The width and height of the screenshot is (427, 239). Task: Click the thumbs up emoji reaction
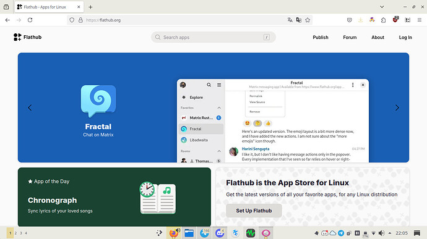tap(268, 124)
